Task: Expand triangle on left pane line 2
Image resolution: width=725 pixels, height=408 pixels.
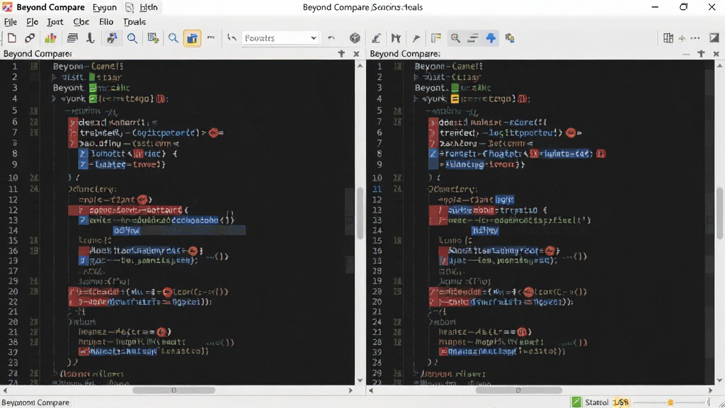Action: 54,77
